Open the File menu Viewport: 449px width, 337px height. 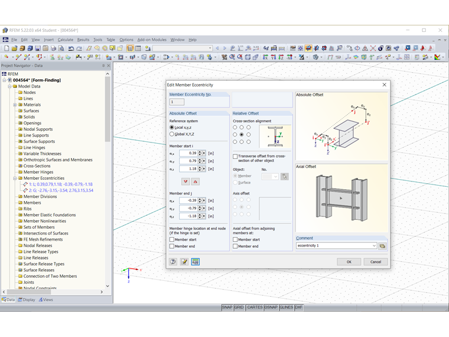coord(14,40)
